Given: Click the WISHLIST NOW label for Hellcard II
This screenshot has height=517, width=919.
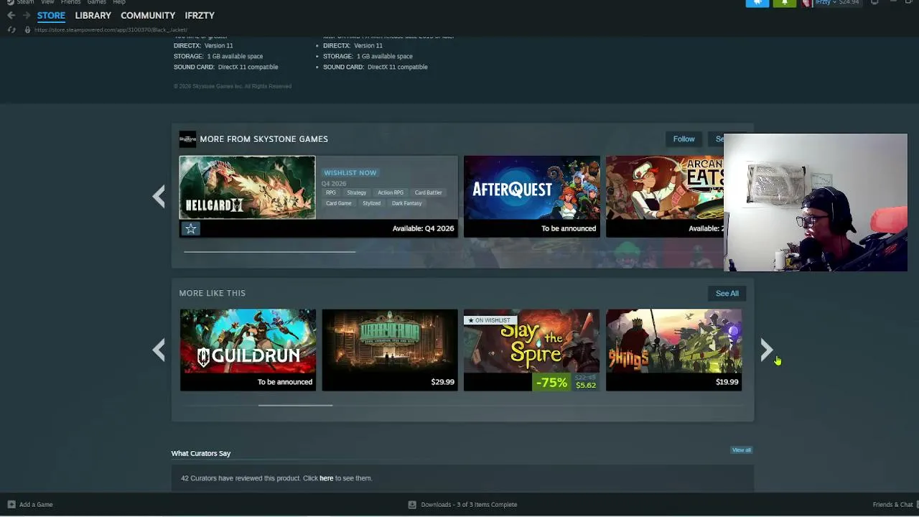Looking at the screenshot, I should (x=350, y=172).
